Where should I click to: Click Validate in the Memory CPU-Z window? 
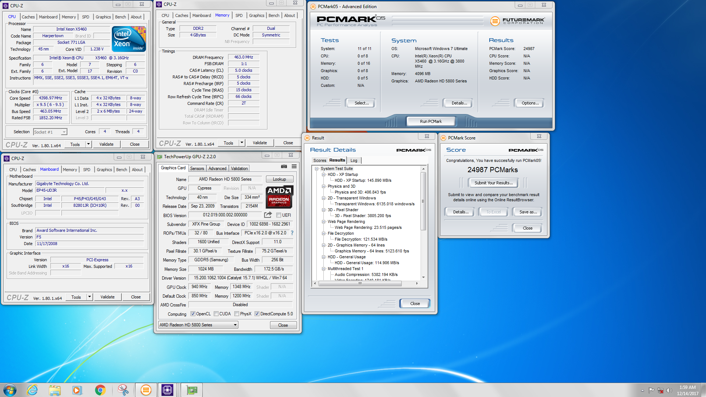260,143
